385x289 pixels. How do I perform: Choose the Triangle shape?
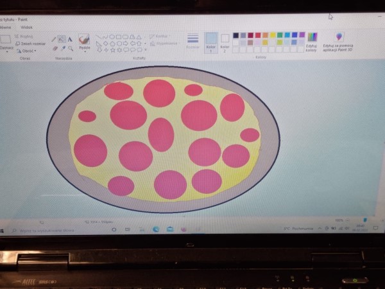click(x=139, y=37)
